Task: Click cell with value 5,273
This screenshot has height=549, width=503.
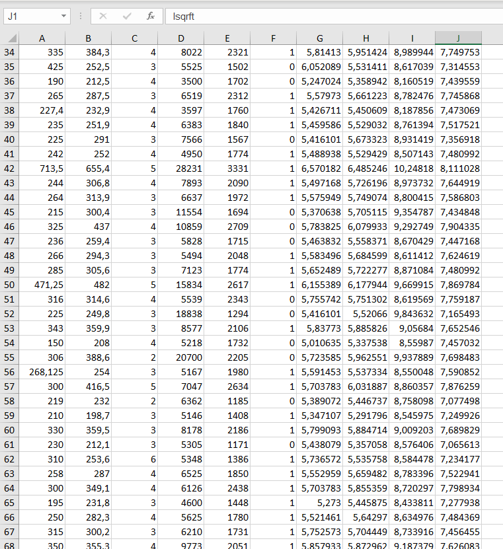Action: 319,503
